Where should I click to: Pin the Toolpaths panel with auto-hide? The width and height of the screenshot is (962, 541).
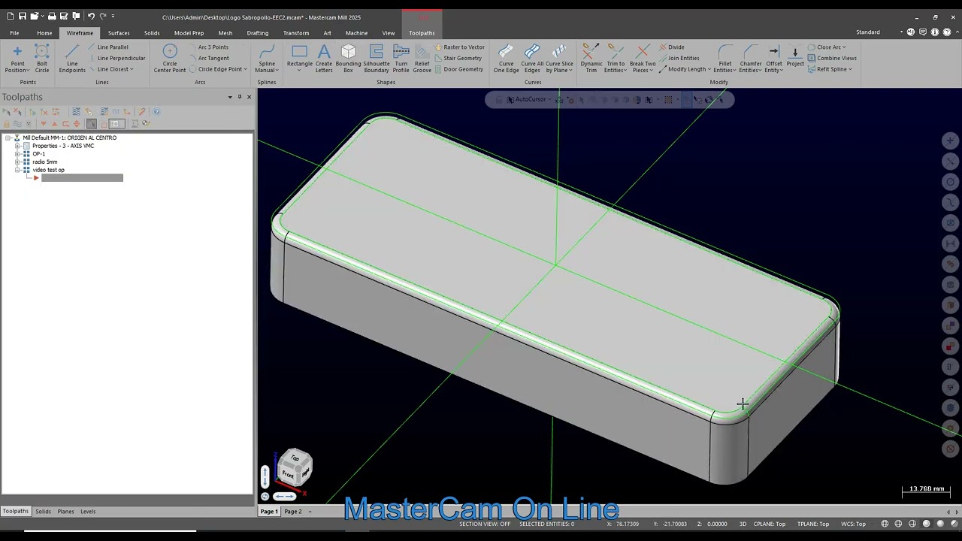click(240, 97)
